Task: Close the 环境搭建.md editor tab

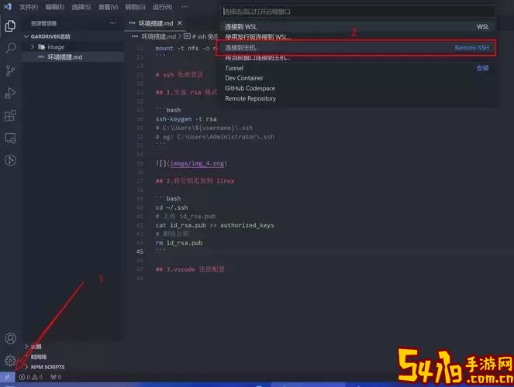Action: [180, 23]
